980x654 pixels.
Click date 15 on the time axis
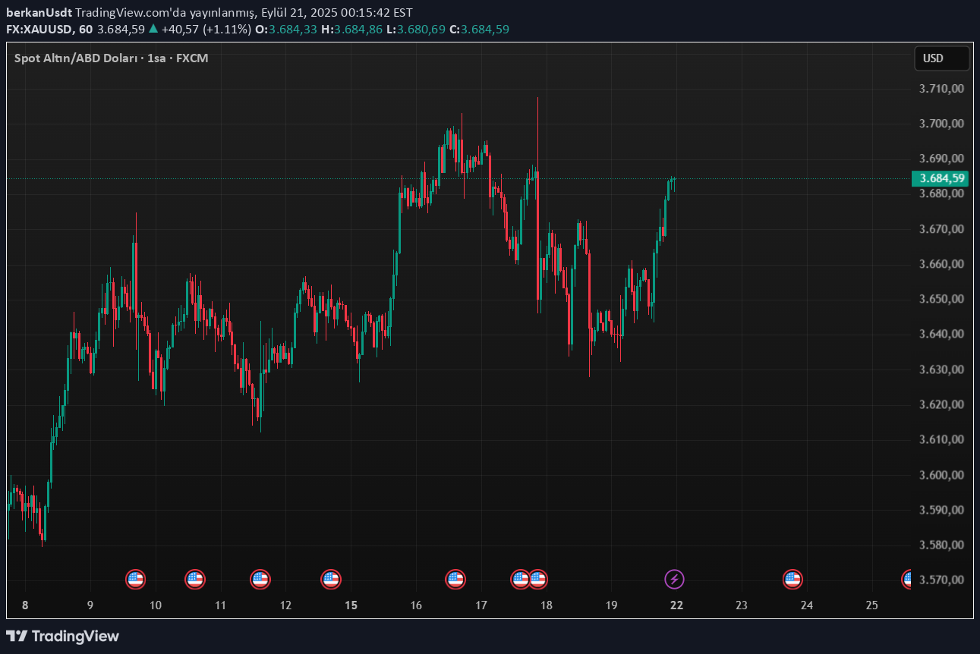(x=351, y=605)
